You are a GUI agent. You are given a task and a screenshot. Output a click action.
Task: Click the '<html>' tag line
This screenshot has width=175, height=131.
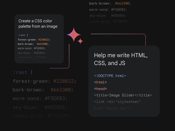(100, 82)
